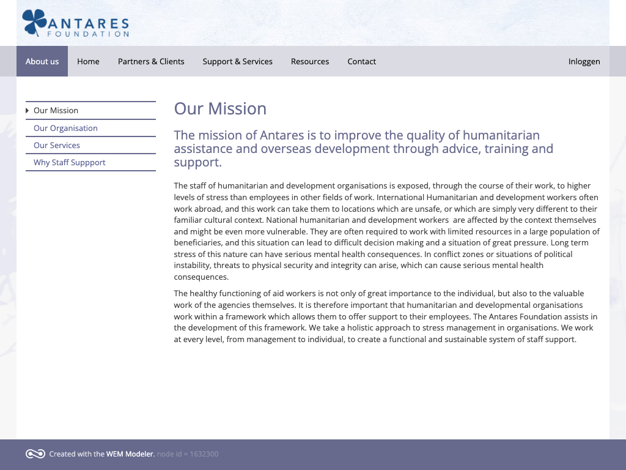Click the arrow marker beside Our Mission
The height and width of the screenshot is (470, 626).
pos(27,110)
